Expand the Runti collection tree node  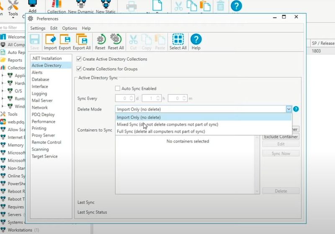point(3,98)
